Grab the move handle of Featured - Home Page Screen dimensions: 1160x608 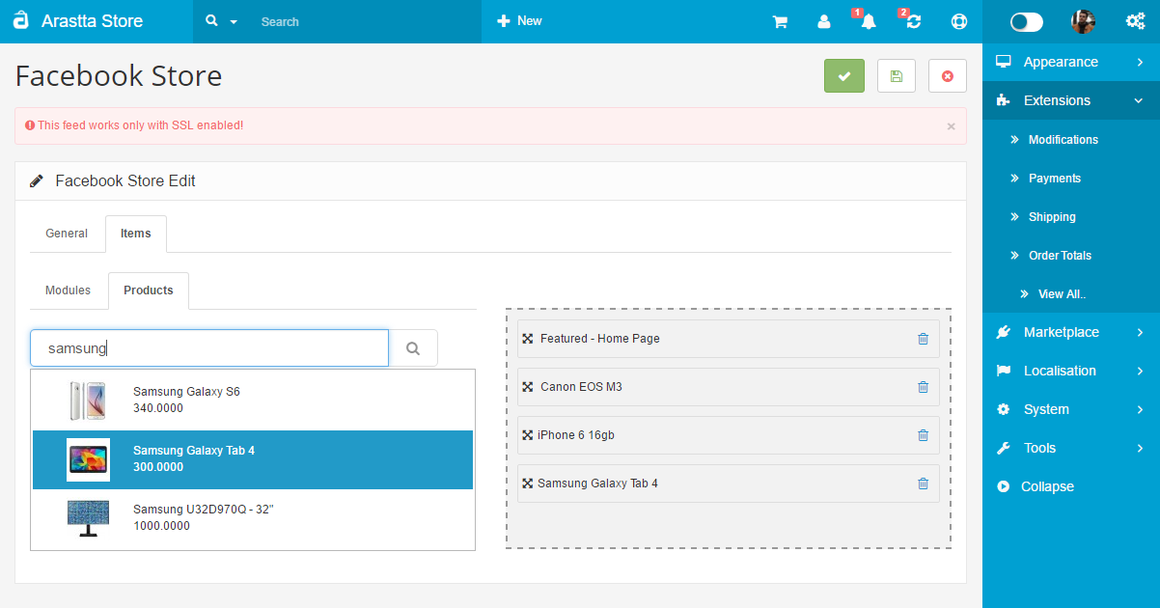(528, 339)
